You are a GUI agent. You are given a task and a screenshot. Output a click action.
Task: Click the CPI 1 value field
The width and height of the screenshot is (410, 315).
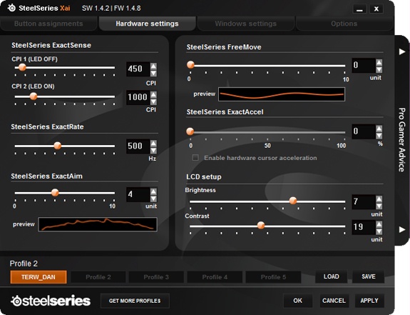point(138,69)
